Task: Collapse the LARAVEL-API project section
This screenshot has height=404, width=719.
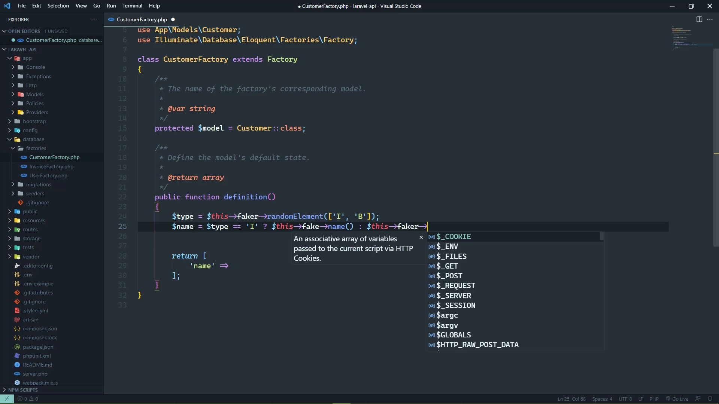Action: [22, 49]
